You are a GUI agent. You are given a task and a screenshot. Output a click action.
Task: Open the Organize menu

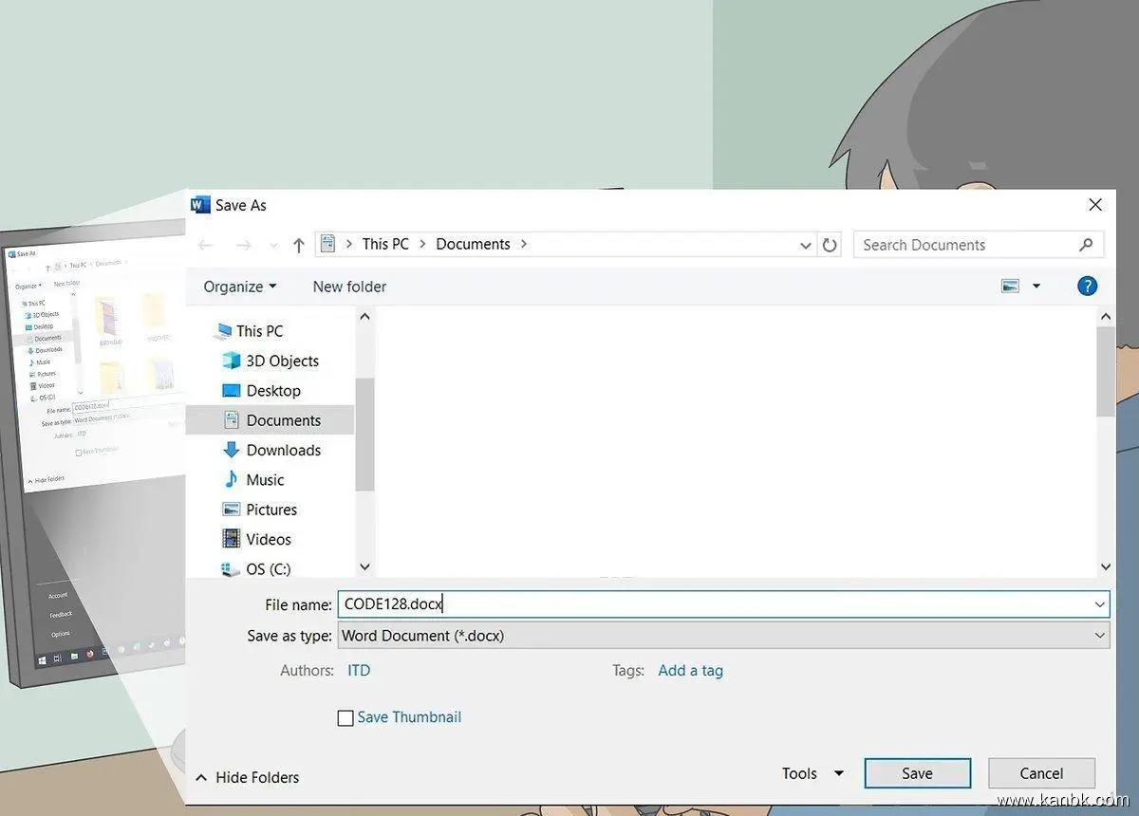[239, 287]
